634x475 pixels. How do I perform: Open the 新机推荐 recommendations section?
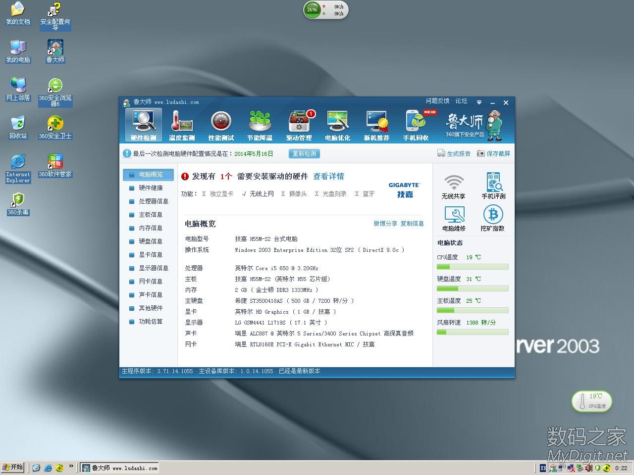click(x=377, y=126)
